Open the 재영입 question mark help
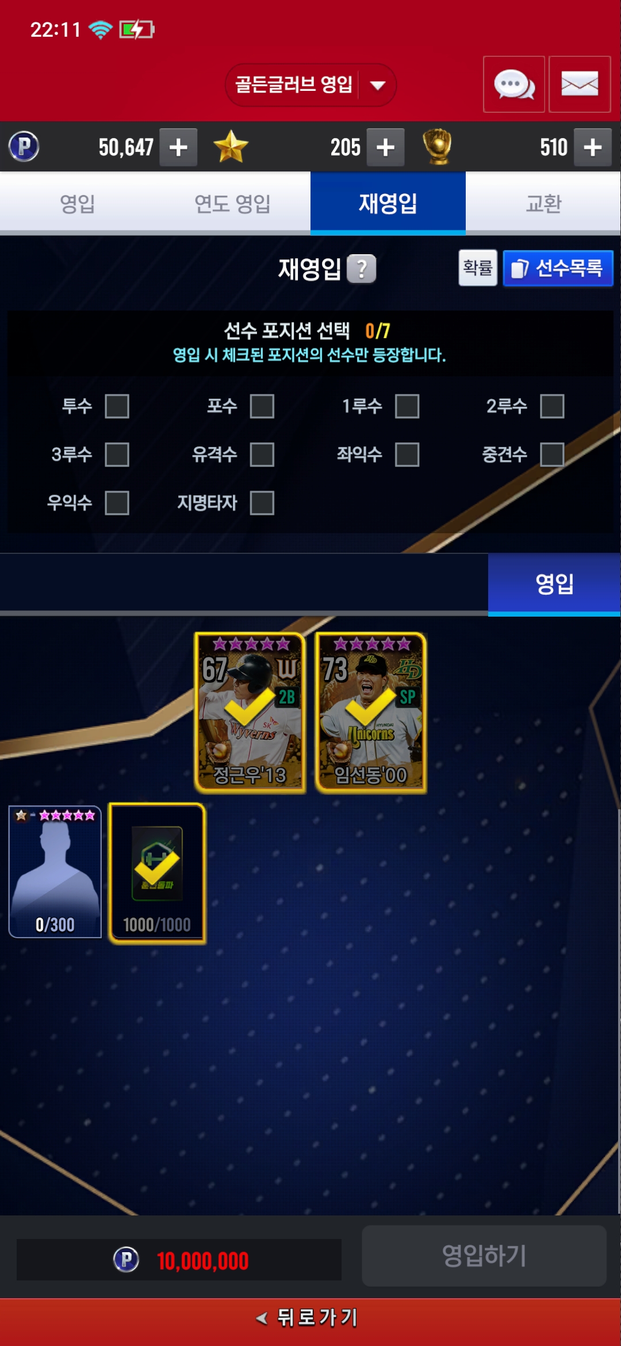Screen dimensions: 621x1346 pos(362,269)
